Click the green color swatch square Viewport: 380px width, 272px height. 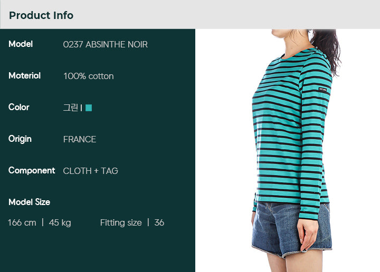(x=89, y=108)
